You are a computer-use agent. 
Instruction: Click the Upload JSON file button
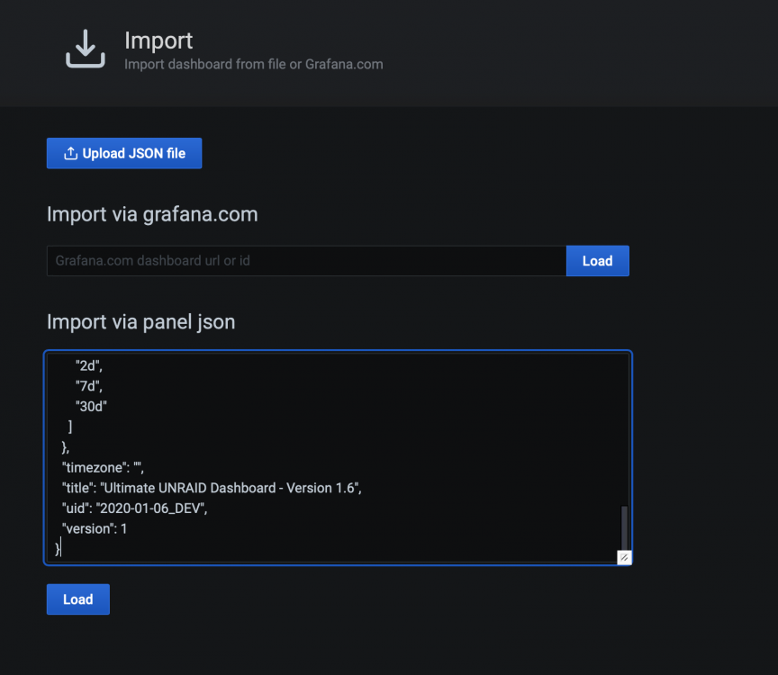click(124, 153)
